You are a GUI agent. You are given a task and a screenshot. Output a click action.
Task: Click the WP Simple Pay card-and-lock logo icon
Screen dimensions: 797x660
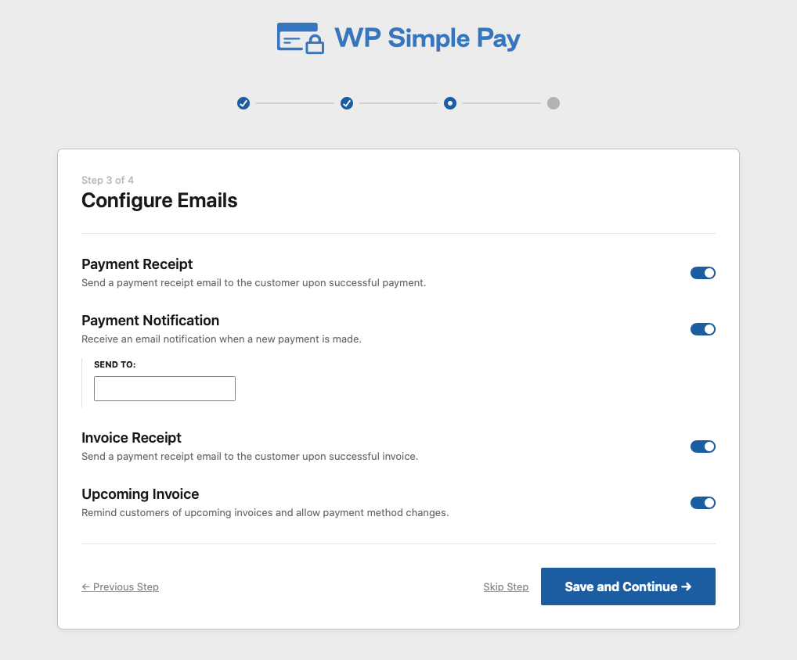pos(301,38)
